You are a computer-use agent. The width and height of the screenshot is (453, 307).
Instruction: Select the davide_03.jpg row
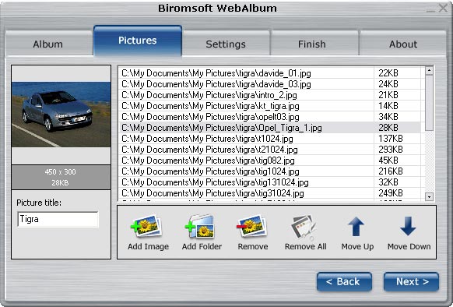pos(270,84)
